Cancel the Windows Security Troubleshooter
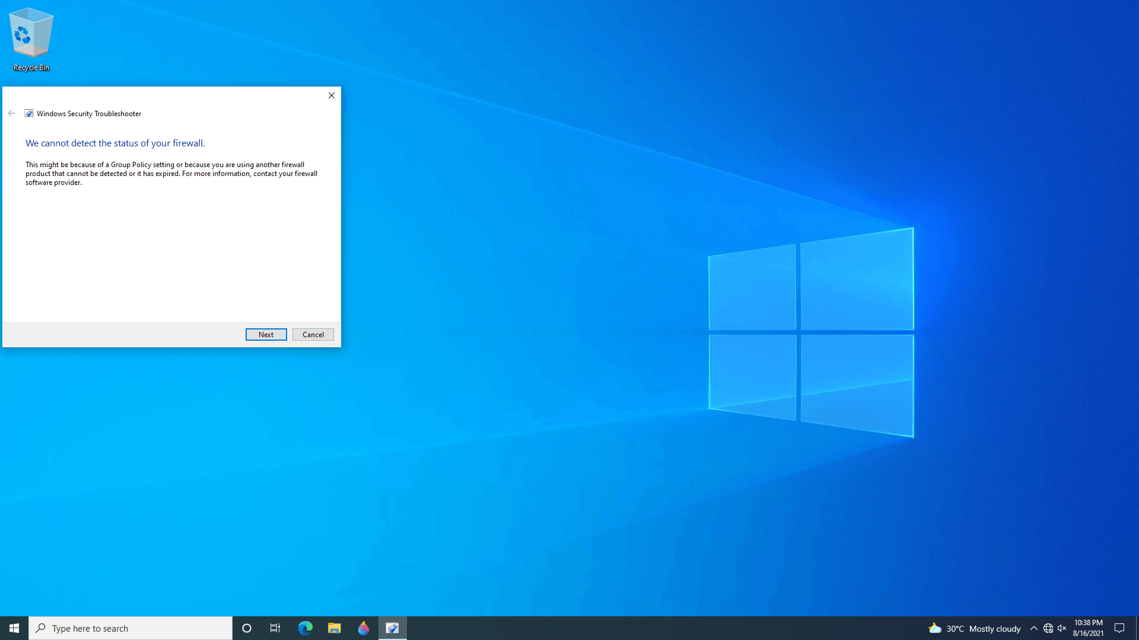 click(x=313, y=335)
